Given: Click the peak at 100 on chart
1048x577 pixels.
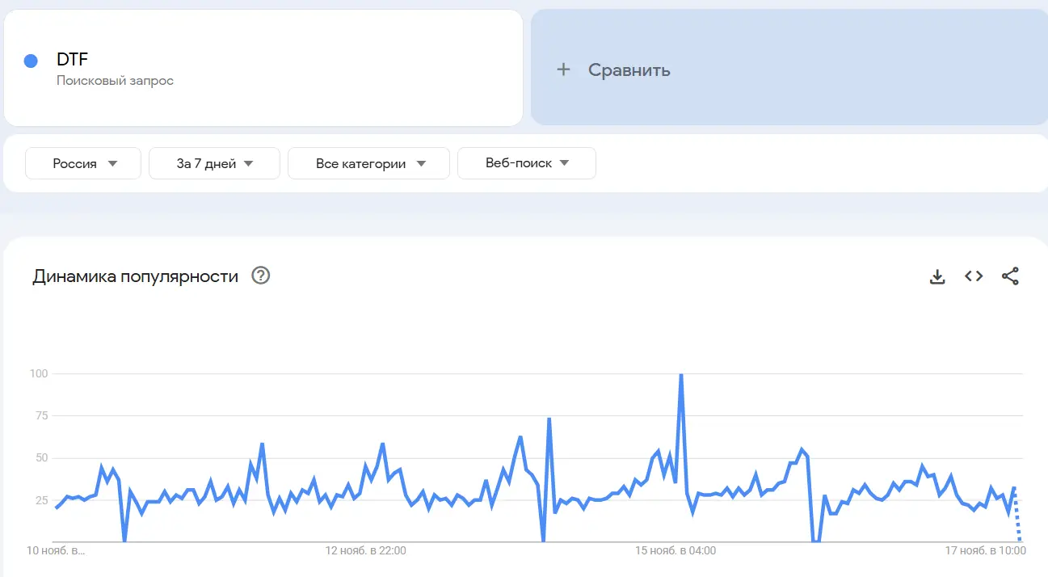Looking at the screenshot, I should (x=681, y=375).
